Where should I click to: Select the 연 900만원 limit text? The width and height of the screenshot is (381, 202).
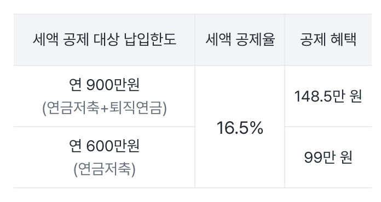tap(104, 85)
